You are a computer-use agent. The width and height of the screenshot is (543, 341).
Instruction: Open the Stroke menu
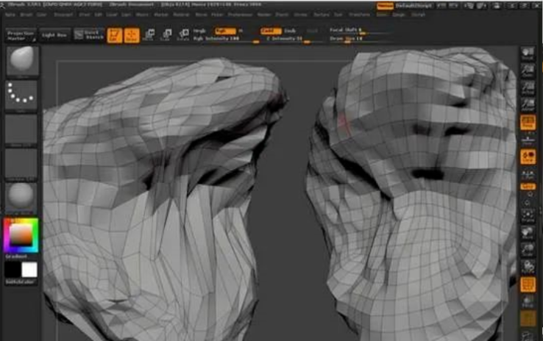301,15
